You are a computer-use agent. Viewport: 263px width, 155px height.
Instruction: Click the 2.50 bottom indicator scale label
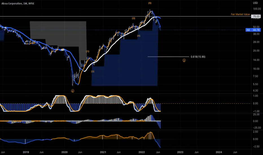pos(255,132)
